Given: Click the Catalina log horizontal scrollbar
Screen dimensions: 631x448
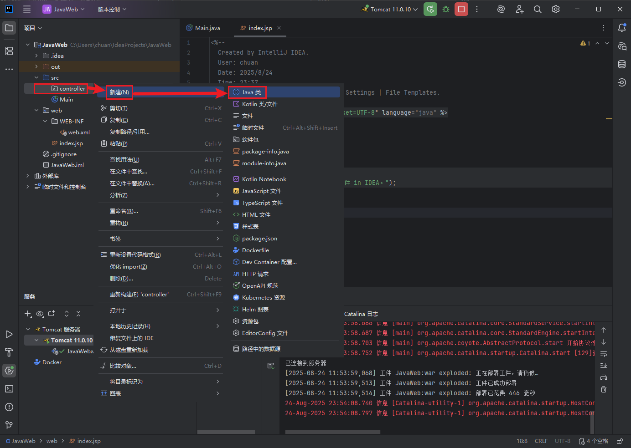Looking at the screenshot, I should [332, 432].
